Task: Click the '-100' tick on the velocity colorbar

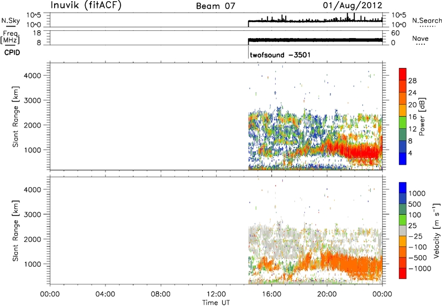Action: tap(418, 247)
